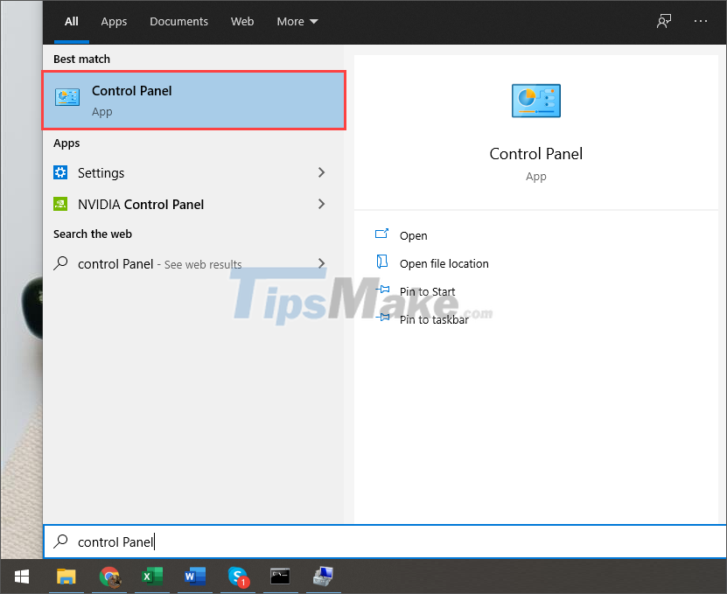
Task: Open Microsoft Word from the taskbar
Action: 194,577
